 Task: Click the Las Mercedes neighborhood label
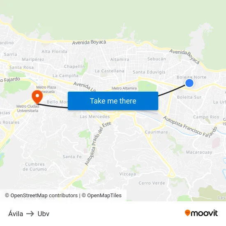click(x=95, y=116)
